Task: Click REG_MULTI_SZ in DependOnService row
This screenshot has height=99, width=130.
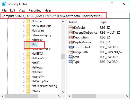Action: click(x=110, y=33)
